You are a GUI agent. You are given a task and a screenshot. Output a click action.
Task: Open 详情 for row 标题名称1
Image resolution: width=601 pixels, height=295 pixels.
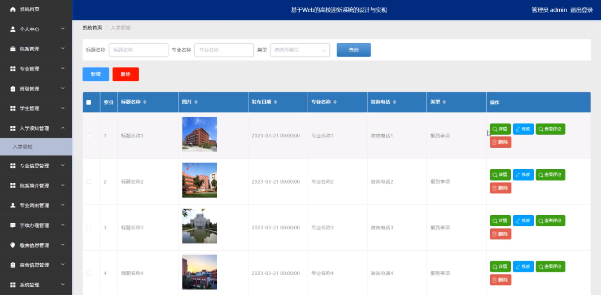pyautogui.click(x=500, y=129)
